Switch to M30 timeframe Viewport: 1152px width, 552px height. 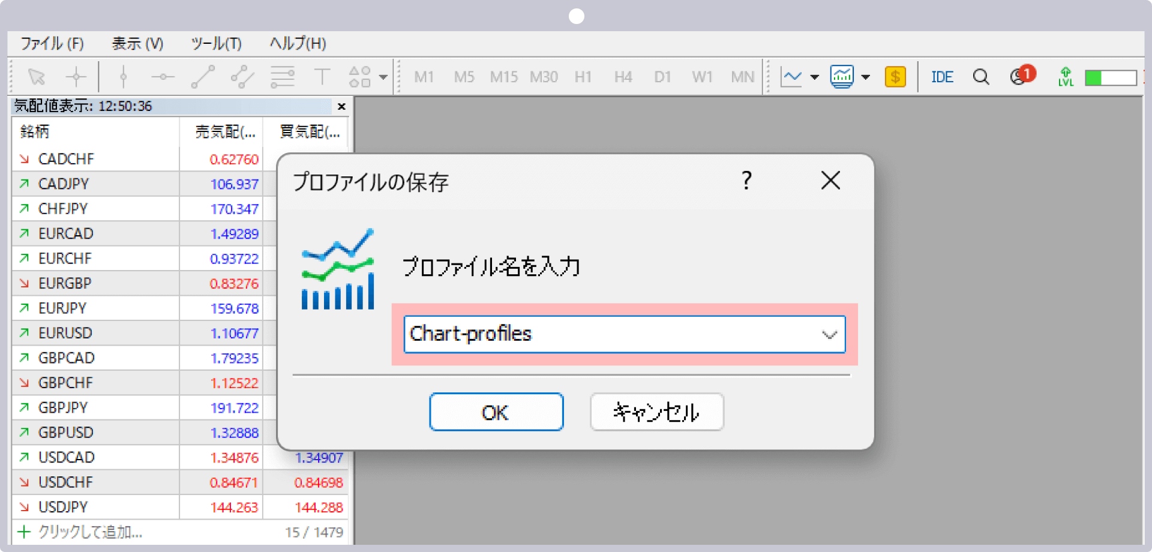[x=544, y=77]
